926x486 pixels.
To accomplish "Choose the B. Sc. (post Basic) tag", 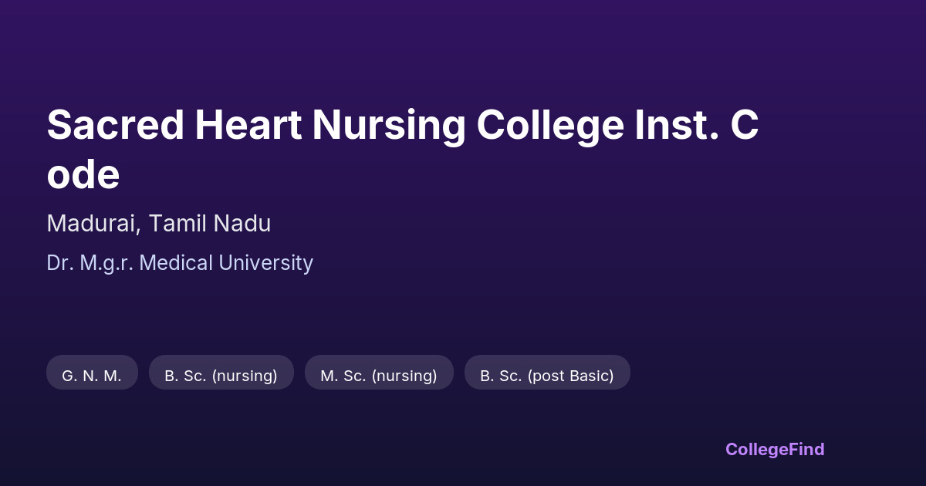I will click(547, 376).
